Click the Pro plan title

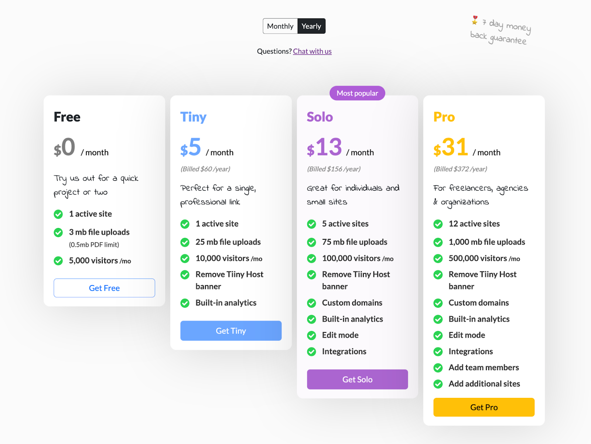pyautogui.click(x=444, y=117)
